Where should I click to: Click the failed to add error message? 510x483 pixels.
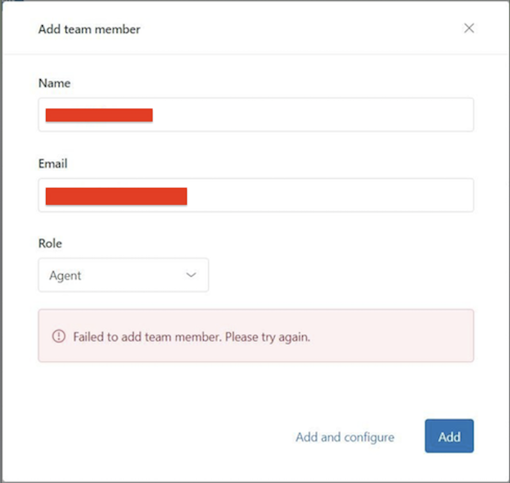pyautogui.click(x=191, y=337)
